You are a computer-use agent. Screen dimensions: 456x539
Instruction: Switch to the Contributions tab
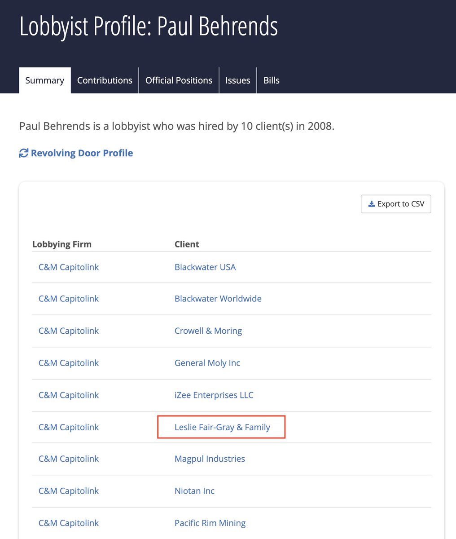coord(105,80)
